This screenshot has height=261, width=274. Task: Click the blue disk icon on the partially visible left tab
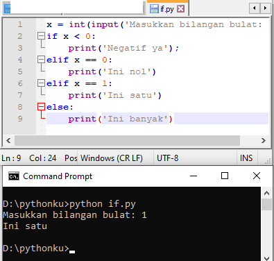(x=8, y=9)
